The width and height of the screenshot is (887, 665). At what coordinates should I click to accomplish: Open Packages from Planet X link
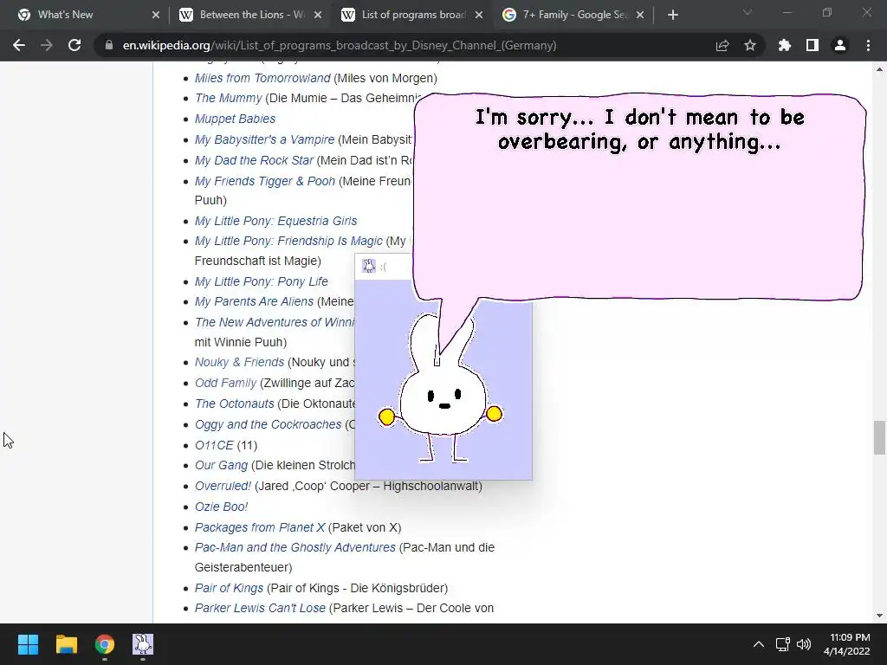pos(260,527)
